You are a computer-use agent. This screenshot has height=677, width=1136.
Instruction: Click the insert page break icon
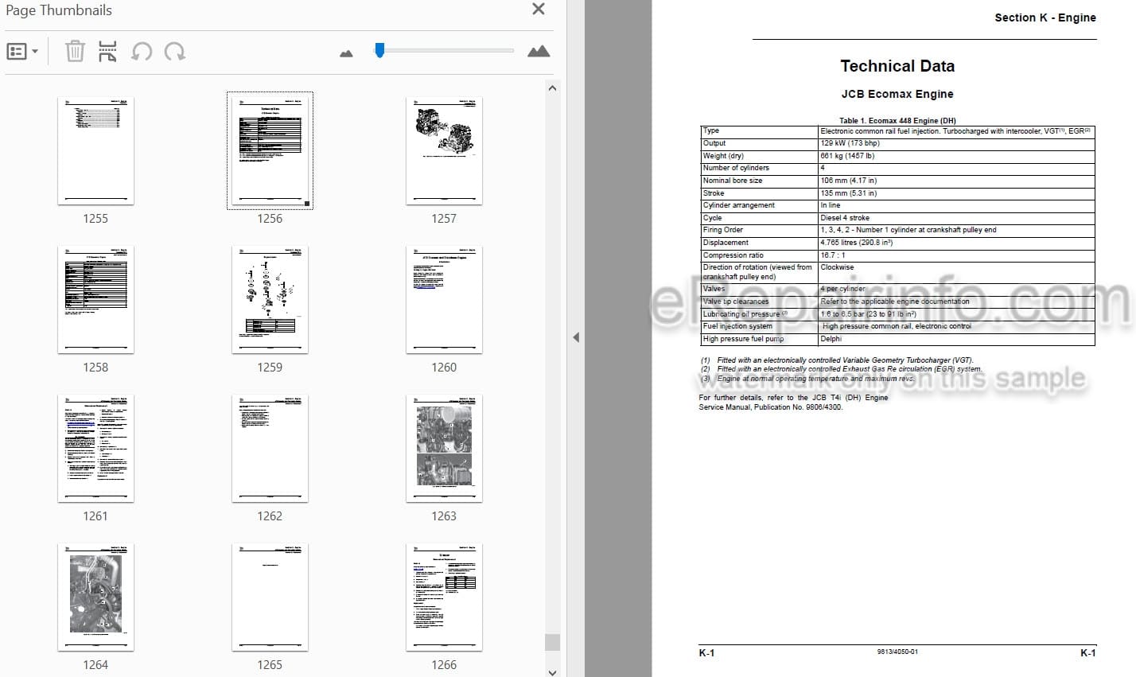coord(107,52)
